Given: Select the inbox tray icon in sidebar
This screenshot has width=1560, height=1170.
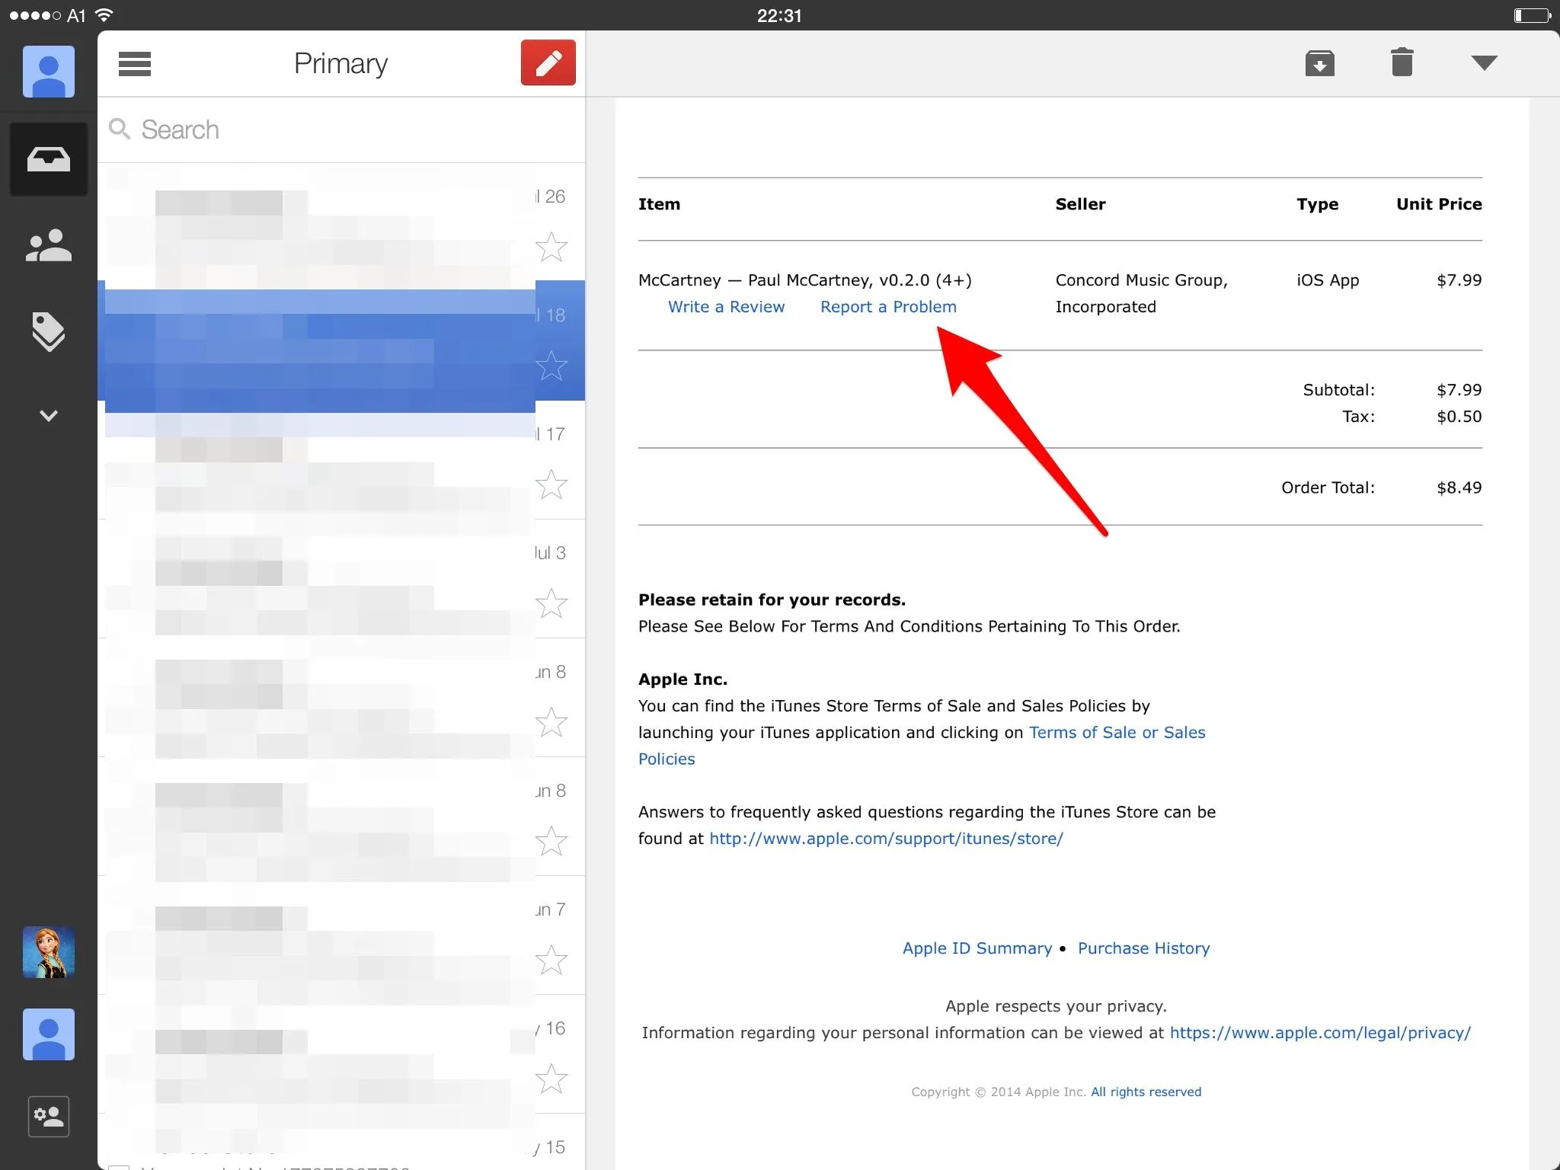Looking at the screenshot, I should [x=49, y=159].
